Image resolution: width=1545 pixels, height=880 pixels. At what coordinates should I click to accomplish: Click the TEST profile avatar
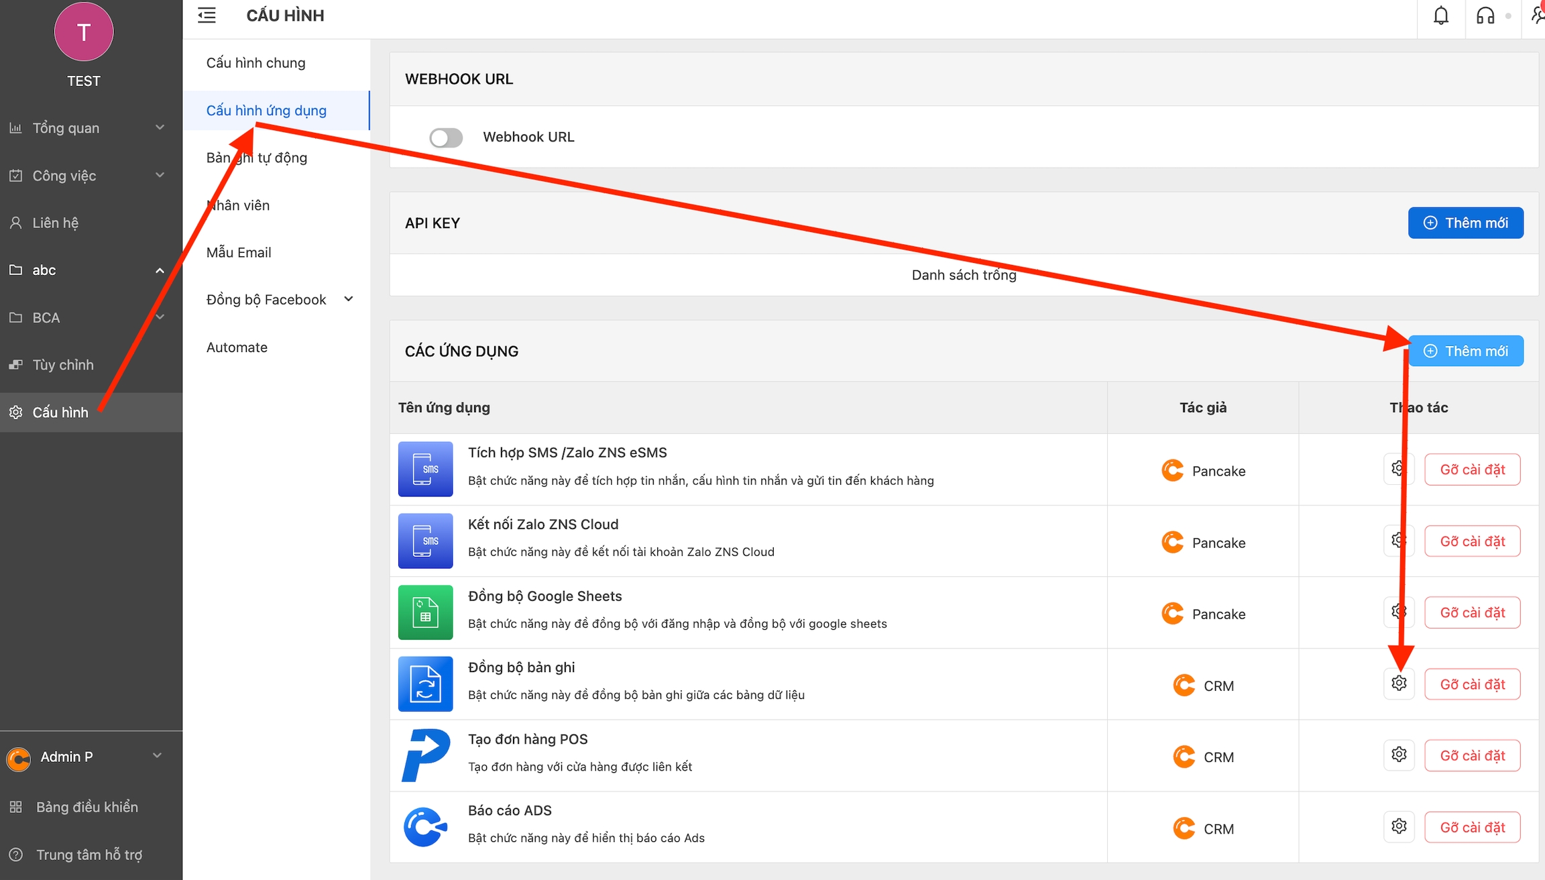[84, 32]
